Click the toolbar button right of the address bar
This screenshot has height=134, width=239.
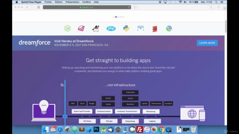point(135,7)
